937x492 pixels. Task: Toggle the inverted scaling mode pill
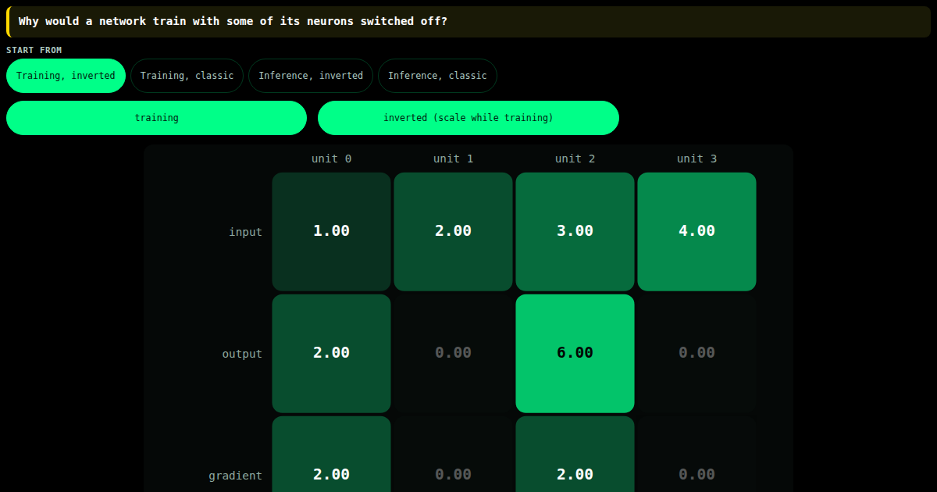coord(468,118)
